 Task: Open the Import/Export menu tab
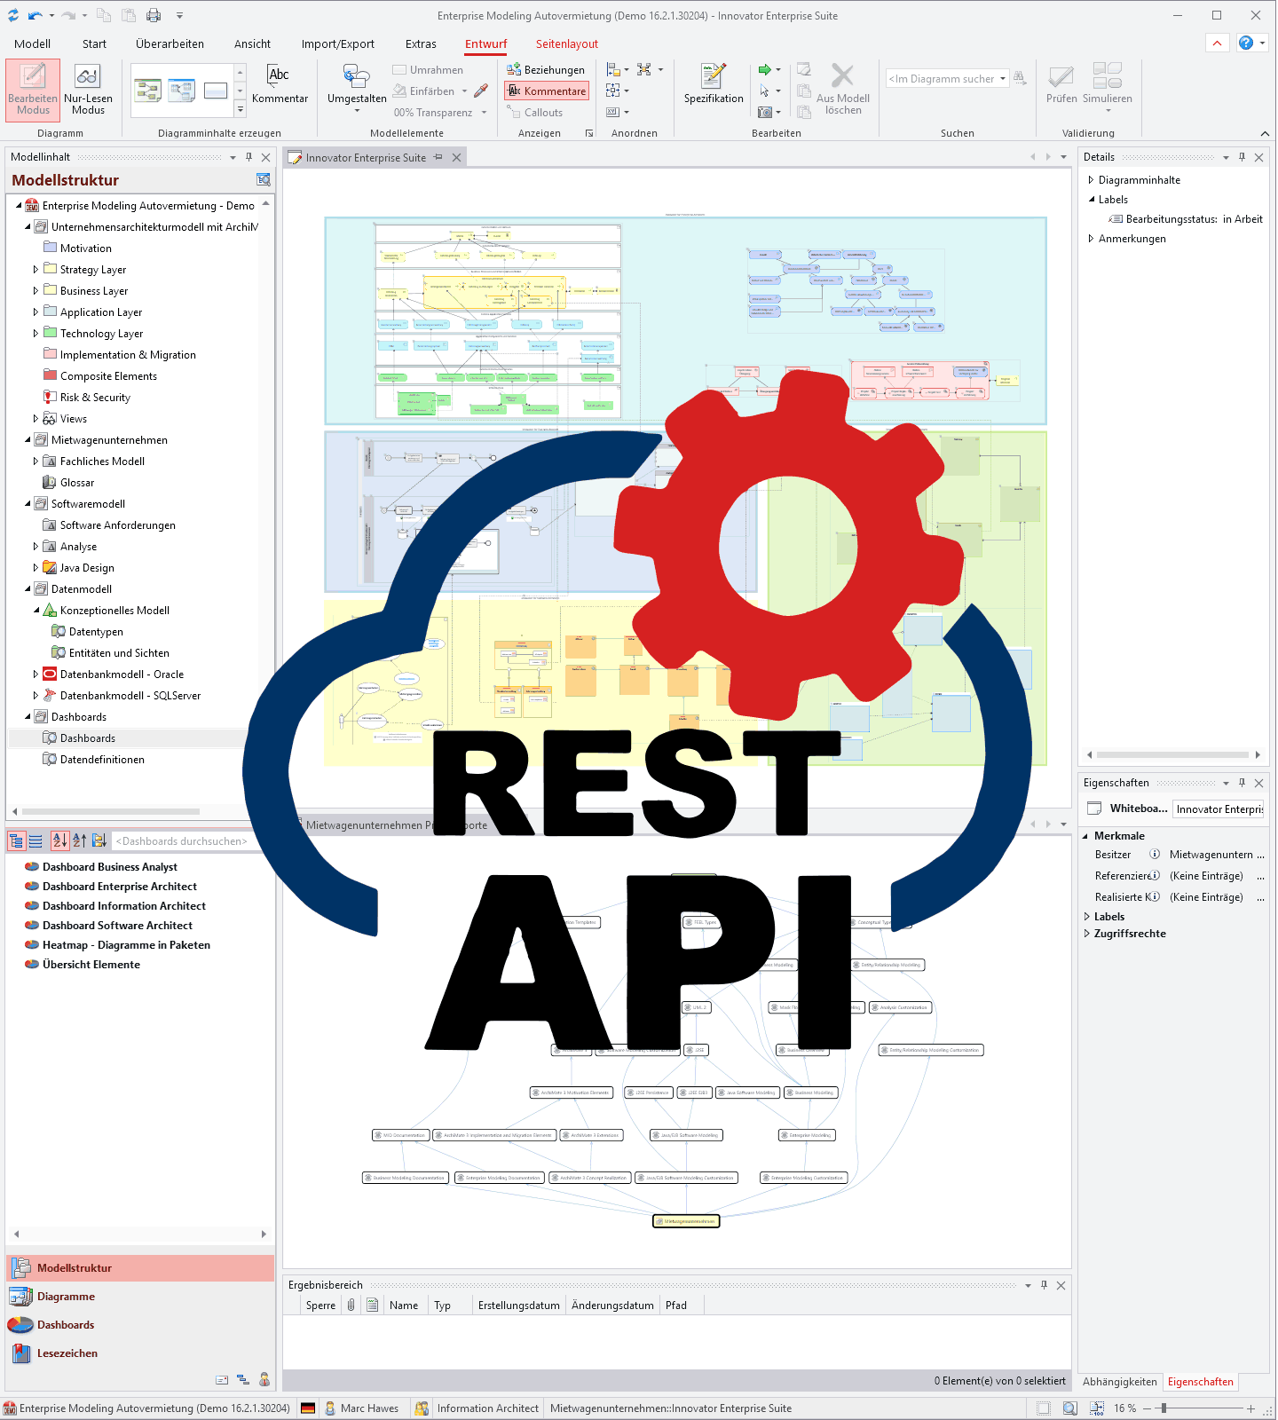(x=337, y=43)
